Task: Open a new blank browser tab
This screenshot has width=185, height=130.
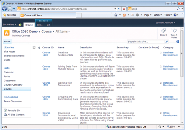Action: coord(79,15)
